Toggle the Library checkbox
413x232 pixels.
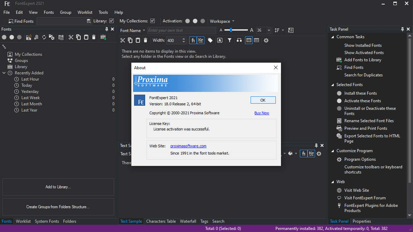pyautogui.click(x=112, y=21)
